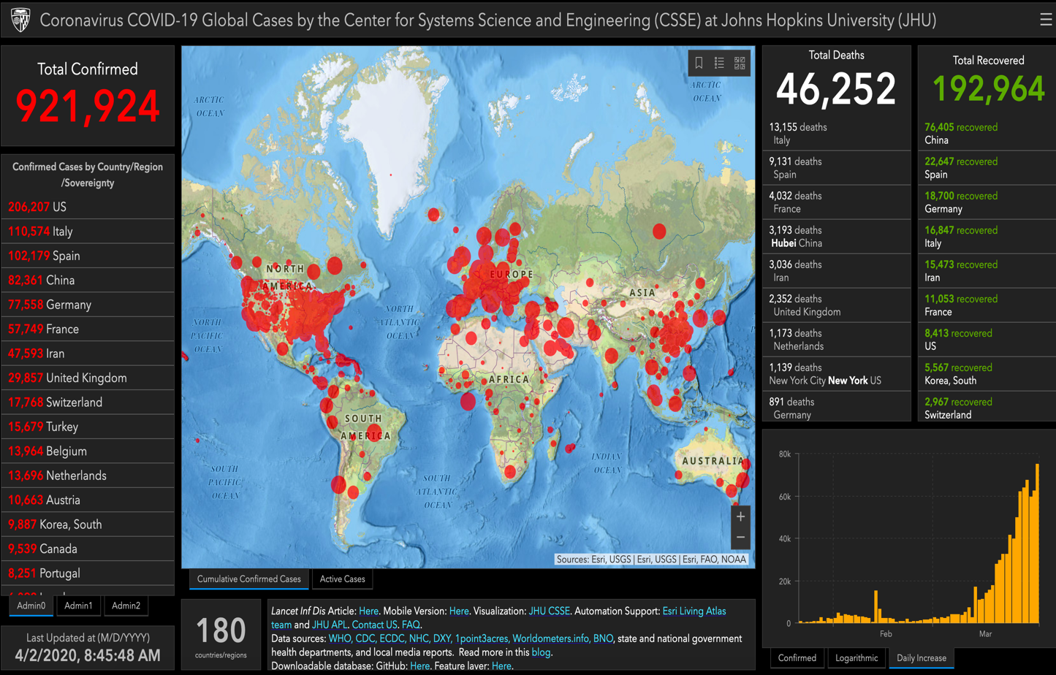Click the 3,193 deaths Hubei China entry
Viewport: 1056px width, 675px height.
point(836,237)
